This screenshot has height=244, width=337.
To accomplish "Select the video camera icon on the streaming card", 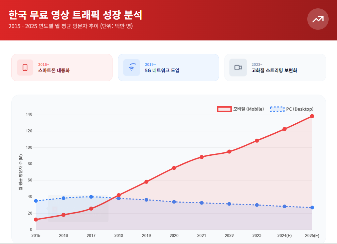I will click(x=238, y=67).
